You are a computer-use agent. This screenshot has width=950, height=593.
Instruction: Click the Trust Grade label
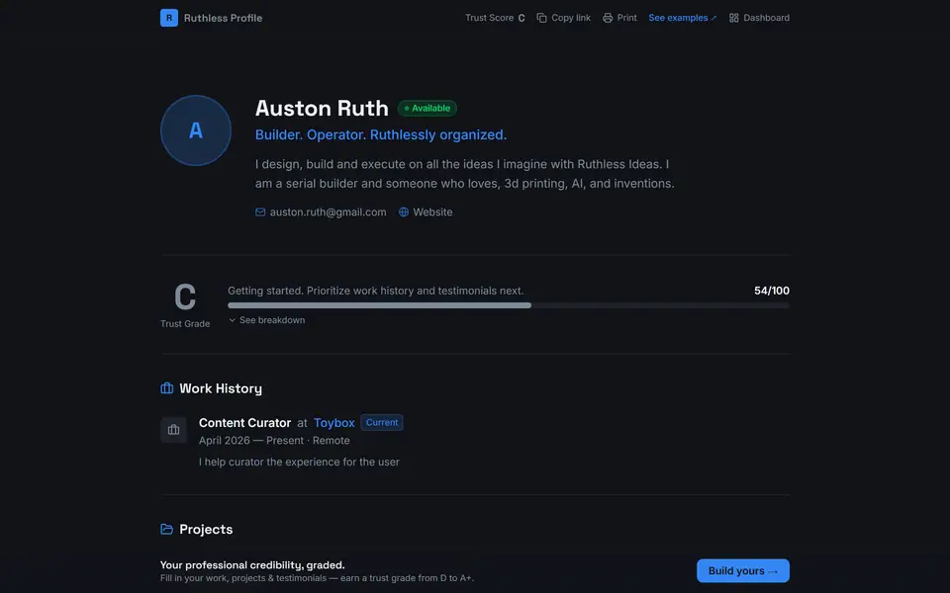(x=185, y=324)
